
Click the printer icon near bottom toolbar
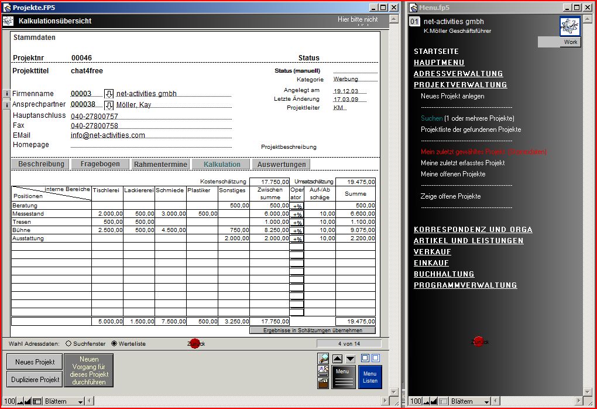323,370
